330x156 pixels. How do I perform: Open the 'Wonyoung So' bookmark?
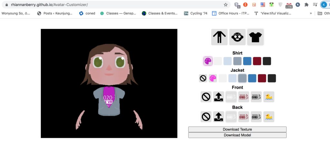pos(16,13)
